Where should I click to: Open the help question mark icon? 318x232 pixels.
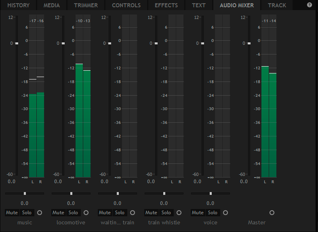pyautogui.click(x=309, y=5)
